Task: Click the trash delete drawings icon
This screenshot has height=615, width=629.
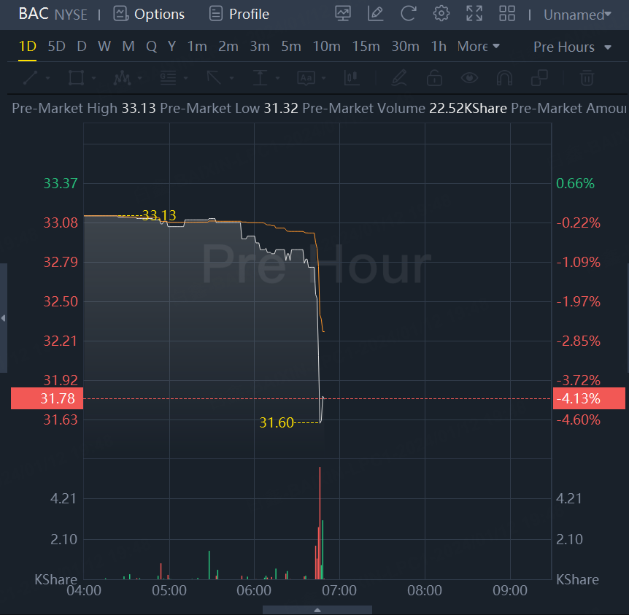Action: point(587,77)
